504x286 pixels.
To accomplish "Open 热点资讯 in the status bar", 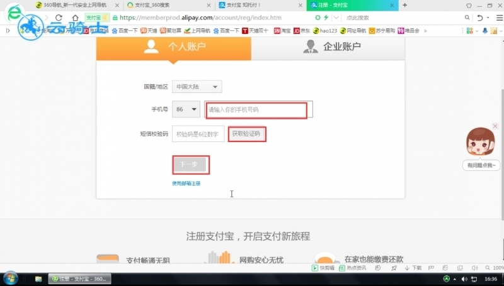I will pos(352,268).
